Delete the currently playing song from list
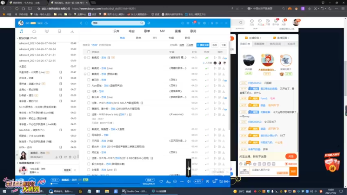 point(70,157)
